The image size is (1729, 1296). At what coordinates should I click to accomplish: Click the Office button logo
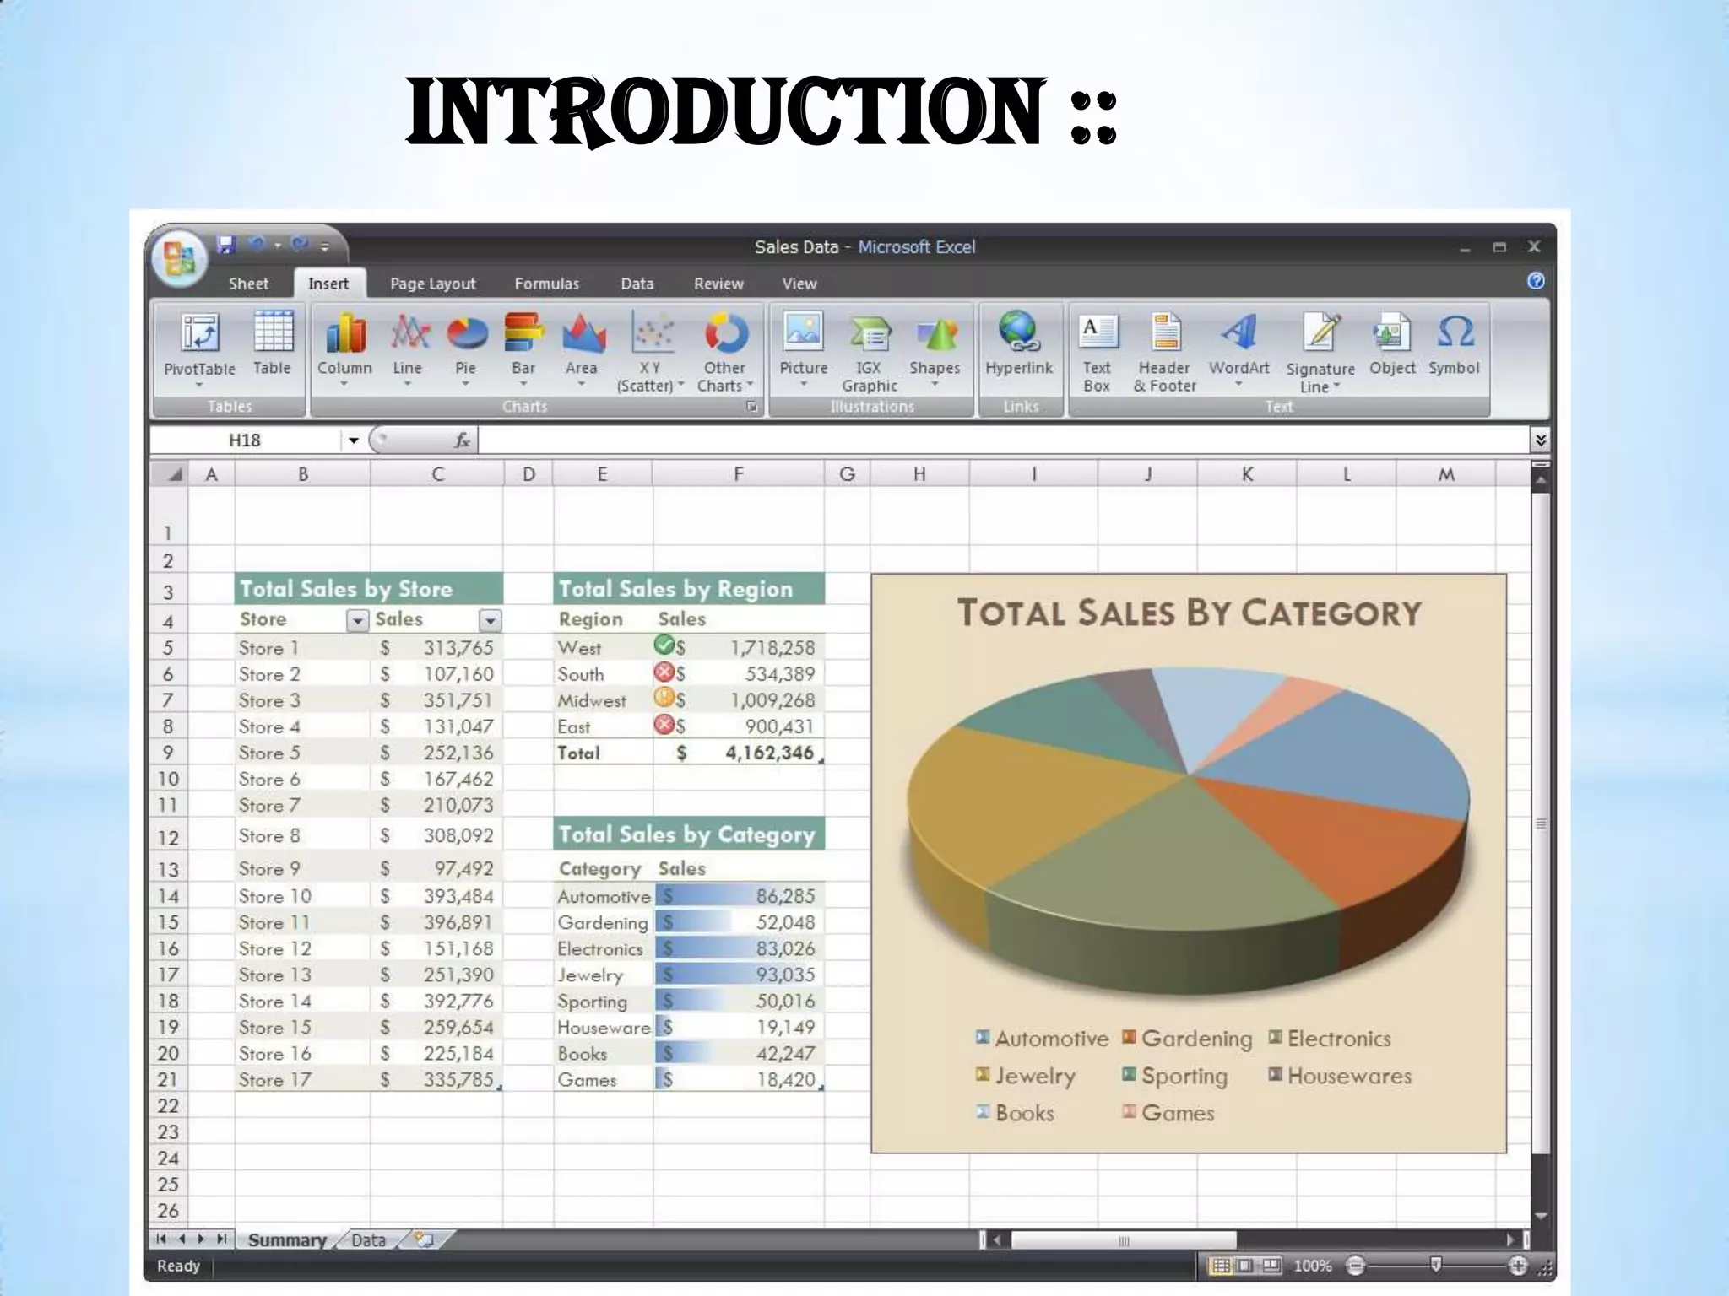coord(179,258)
